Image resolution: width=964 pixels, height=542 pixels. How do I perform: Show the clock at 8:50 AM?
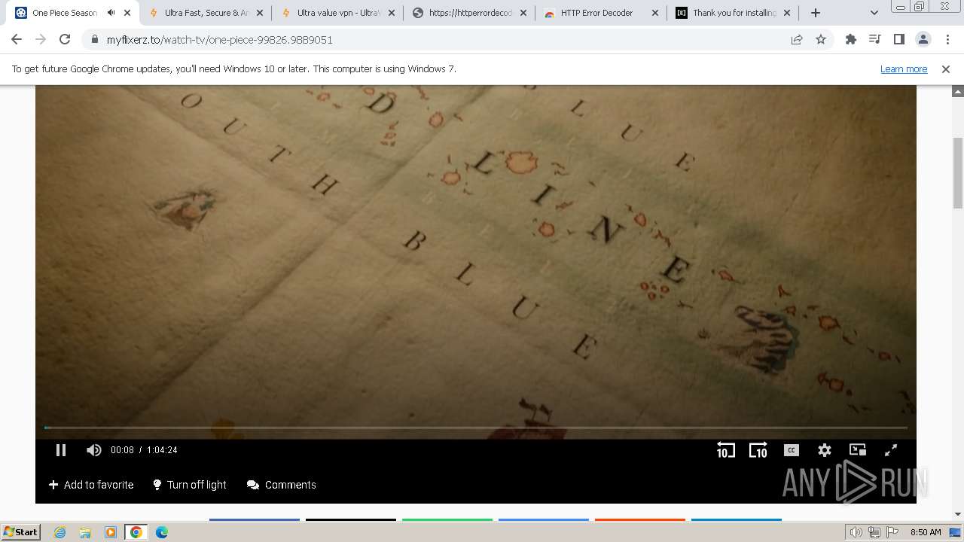[926, 532]
